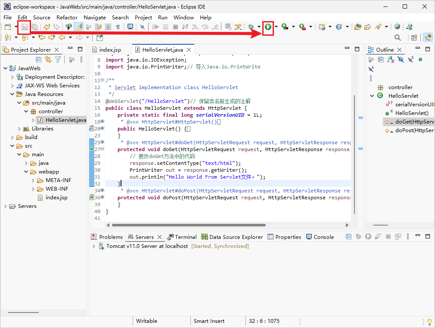Expand the Tomcat v11.0 server entry
Image resolution: width=435 pixels, height=328 pixels.
(93, 246)
